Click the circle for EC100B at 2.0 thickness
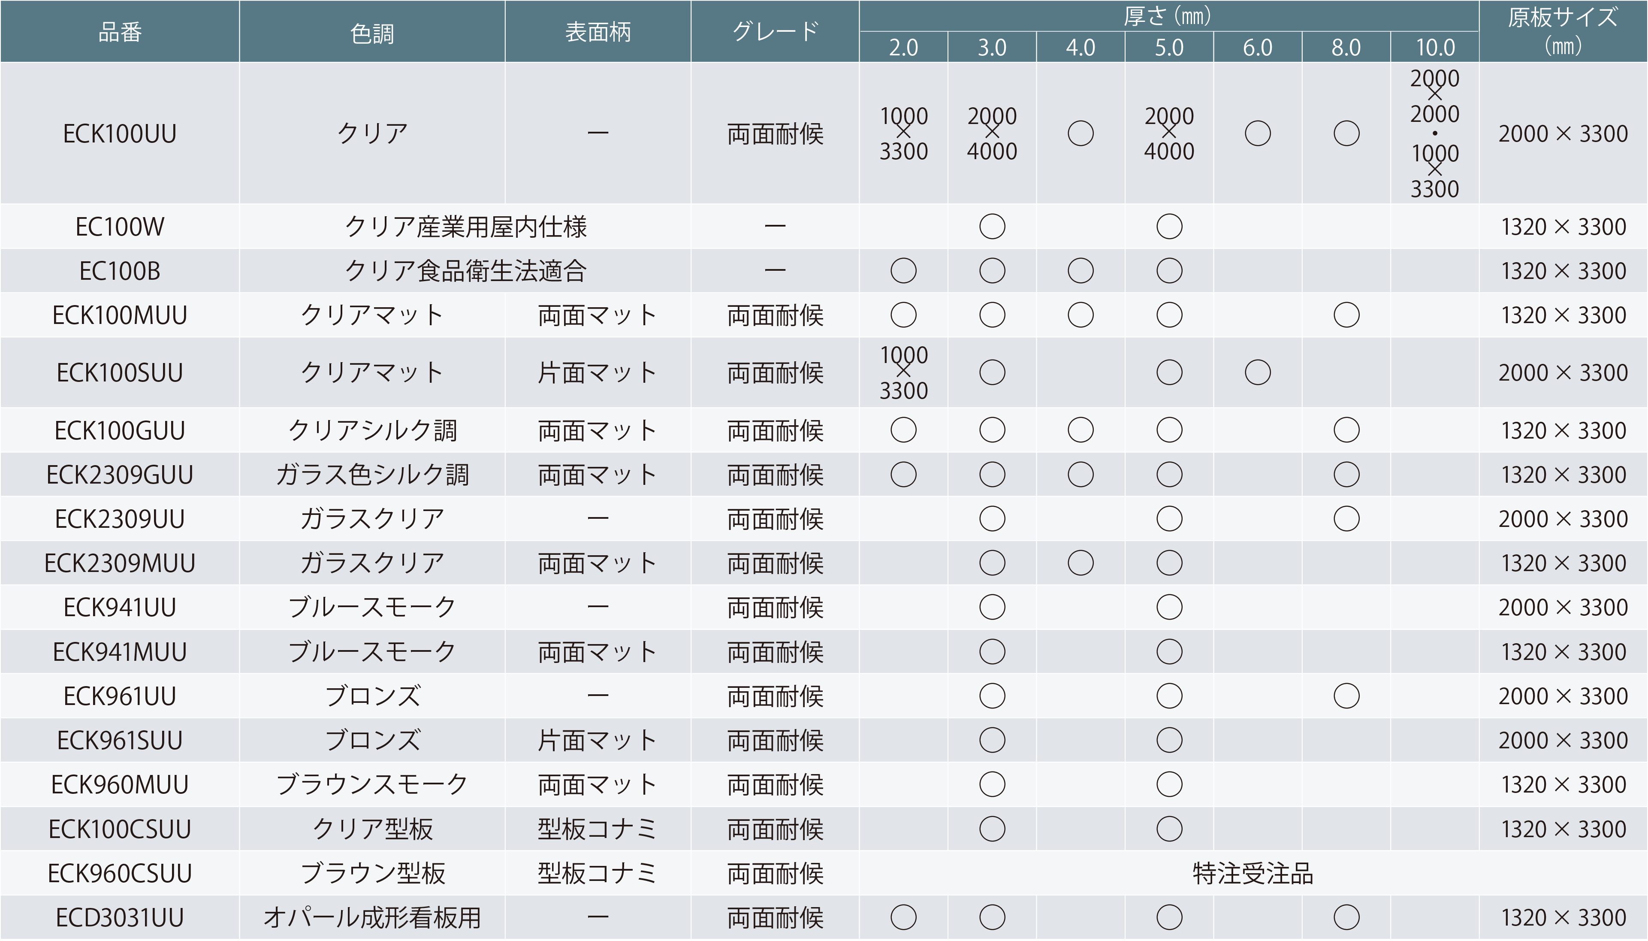 903,271
